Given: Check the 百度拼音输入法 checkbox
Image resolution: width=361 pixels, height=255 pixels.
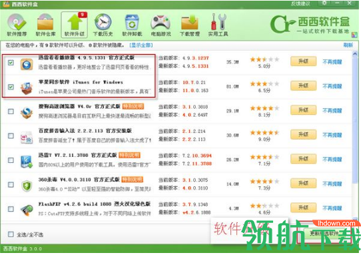Looking at the screenshot, I should (x=11, y=136).
